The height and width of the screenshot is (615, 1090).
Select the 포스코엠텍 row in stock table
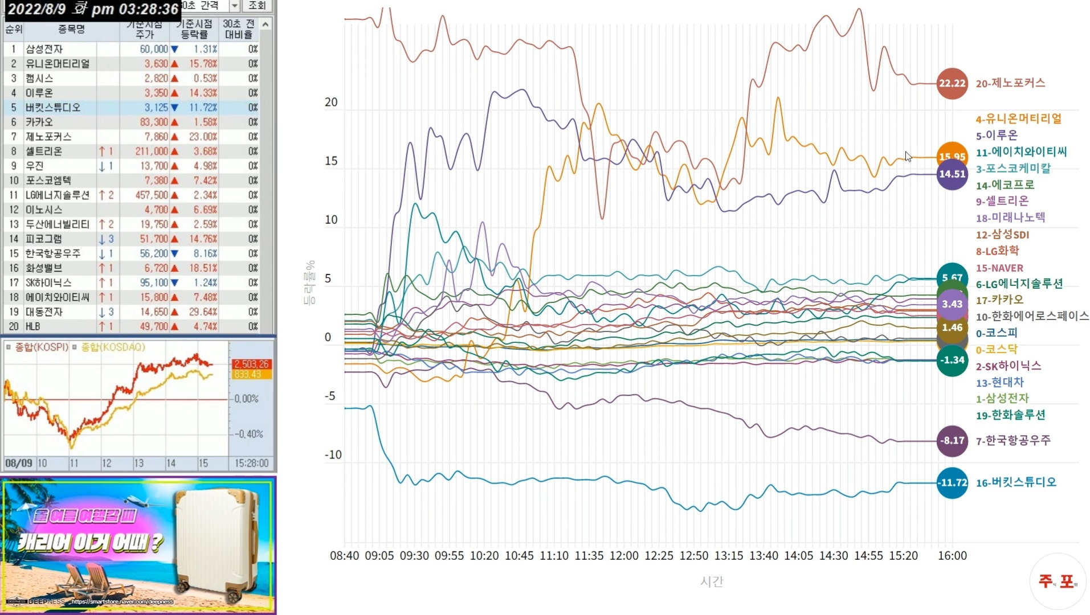pos(132,181)
